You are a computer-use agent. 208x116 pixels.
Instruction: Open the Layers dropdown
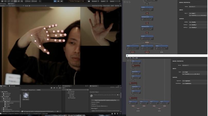click(x=104, y=1)
